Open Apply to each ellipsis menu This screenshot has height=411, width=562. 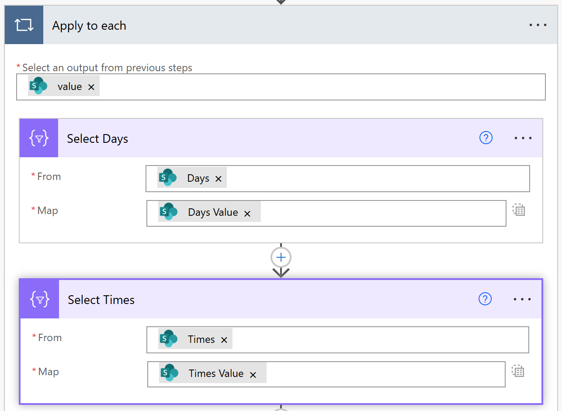click(x=538, y=25)
